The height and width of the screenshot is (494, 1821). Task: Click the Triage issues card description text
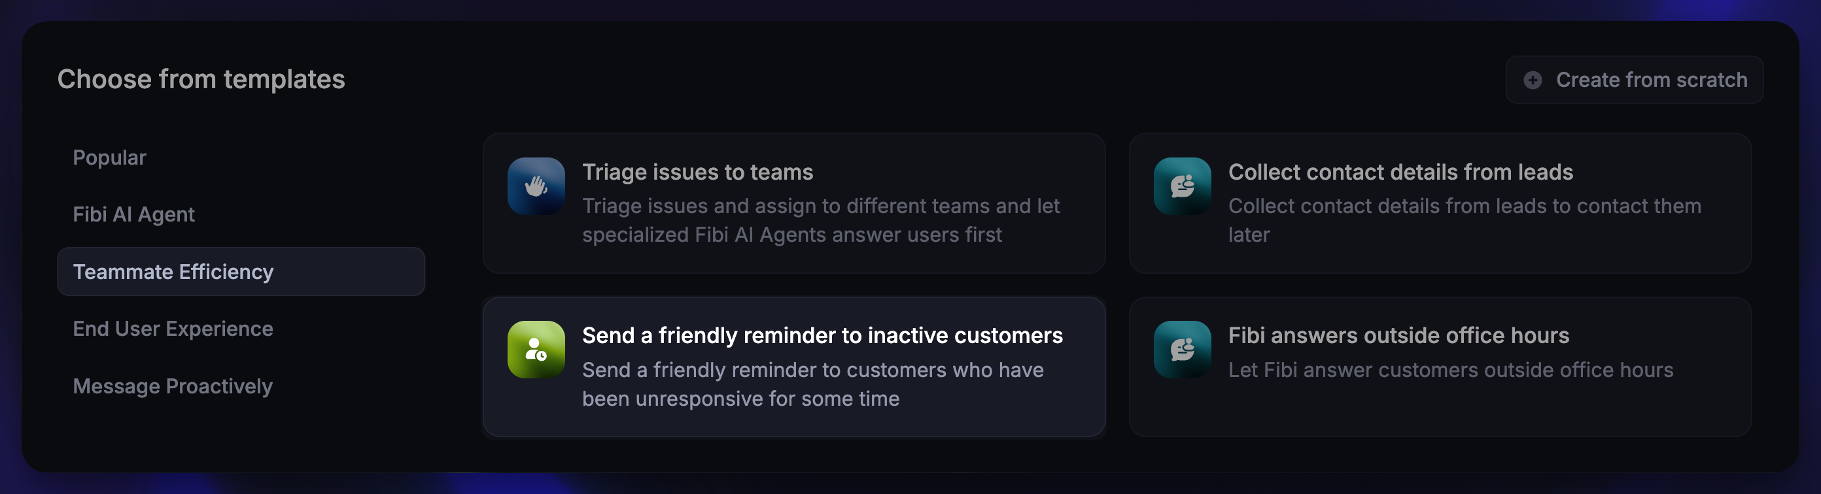coord(821,220)
